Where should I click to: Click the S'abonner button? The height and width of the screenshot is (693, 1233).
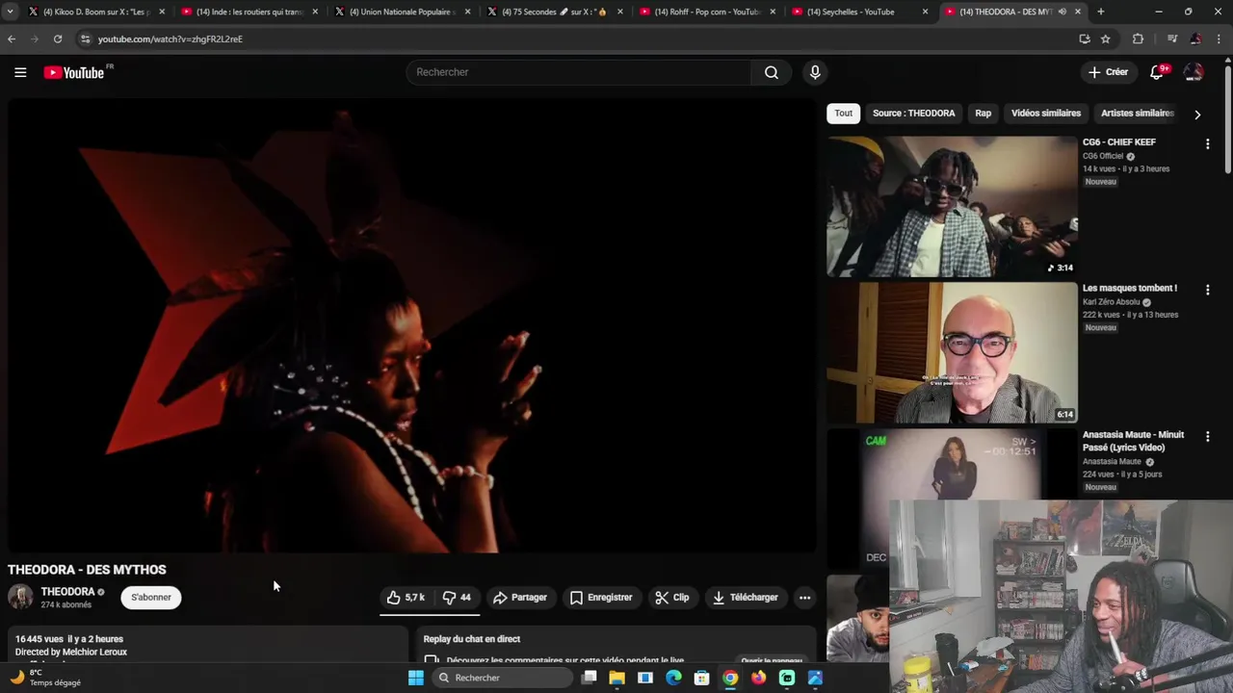pyautogui.click(x=151, y=598)
